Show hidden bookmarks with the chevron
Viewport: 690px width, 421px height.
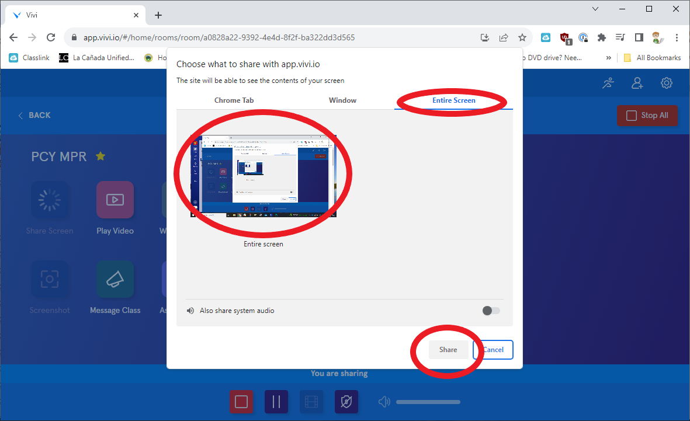coord(609,58)
